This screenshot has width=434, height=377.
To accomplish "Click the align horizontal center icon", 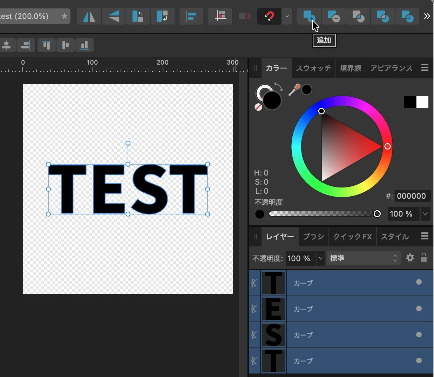I will click(x=7, y=45).
